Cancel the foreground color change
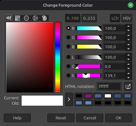 90,118
